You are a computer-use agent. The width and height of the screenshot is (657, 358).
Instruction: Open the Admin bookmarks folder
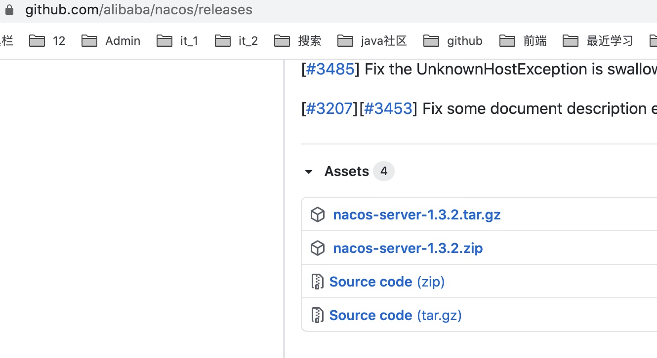(x=111, y=41)
